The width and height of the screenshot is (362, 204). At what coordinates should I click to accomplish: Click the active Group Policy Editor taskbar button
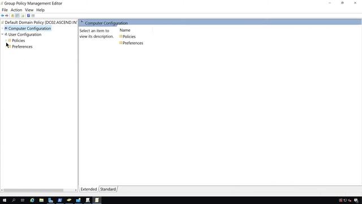click(97, 200)
